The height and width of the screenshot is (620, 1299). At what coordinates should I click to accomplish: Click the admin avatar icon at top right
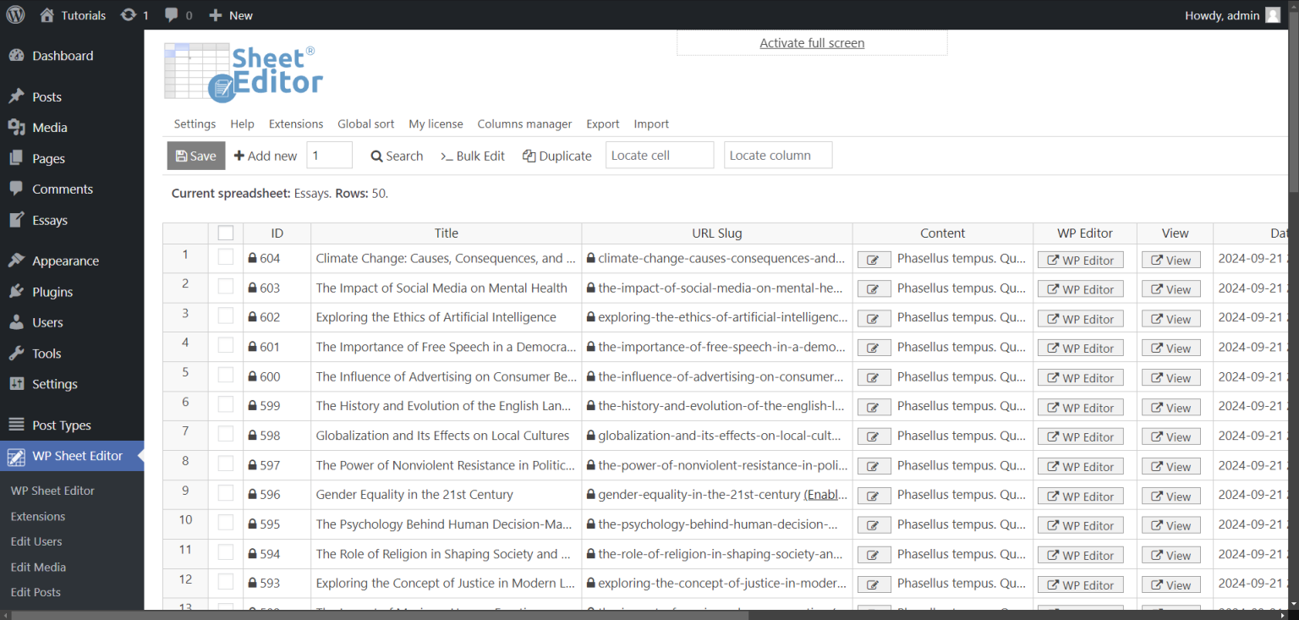[1274, 14]
